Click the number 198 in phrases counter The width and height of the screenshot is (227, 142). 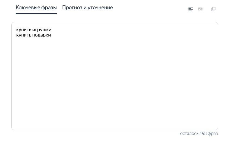coord(203,133)
